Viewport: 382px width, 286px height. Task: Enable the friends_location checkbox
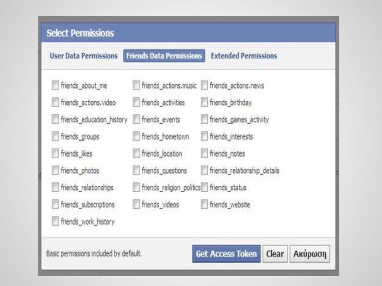tap(136, 153)
